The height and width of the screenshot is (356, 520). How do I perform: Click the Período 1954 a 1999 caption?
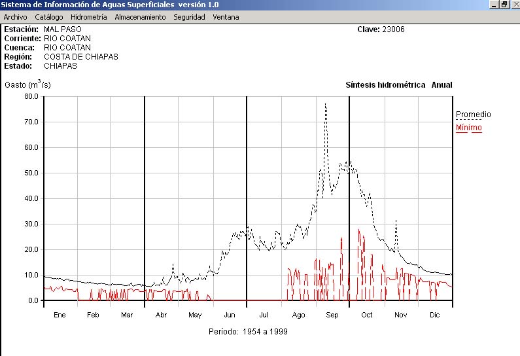point(248,332)
